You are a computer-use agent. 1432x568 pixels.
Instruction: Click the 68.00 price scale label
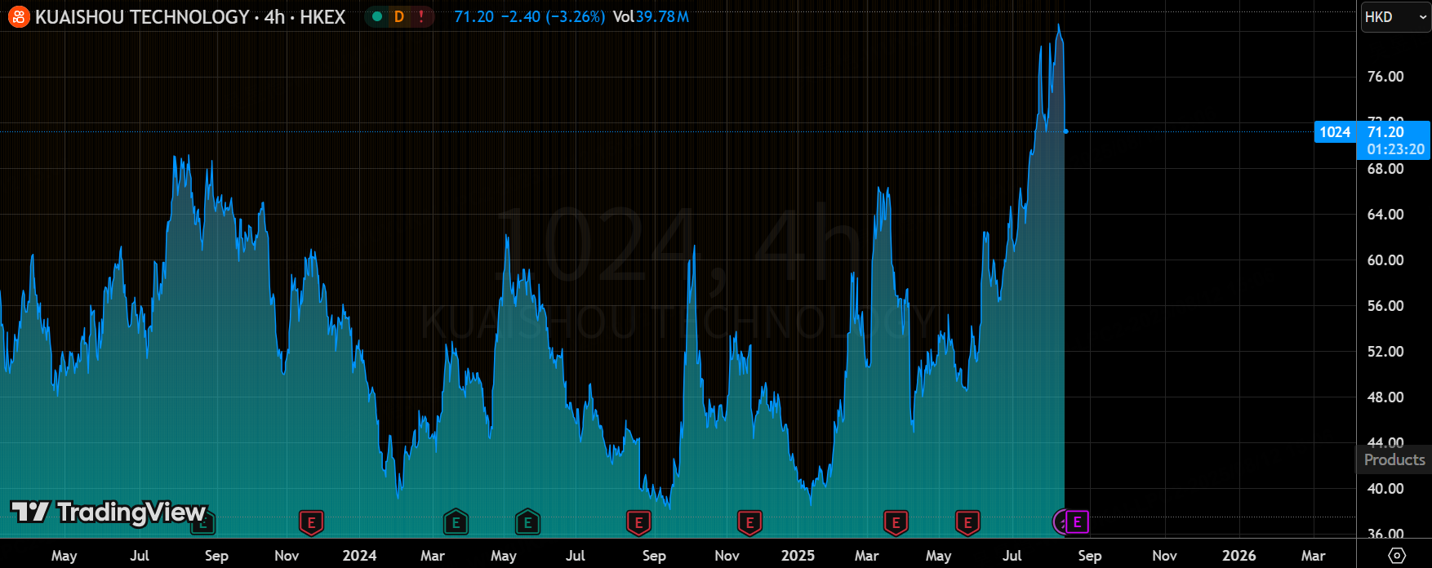pos(1385,169)
